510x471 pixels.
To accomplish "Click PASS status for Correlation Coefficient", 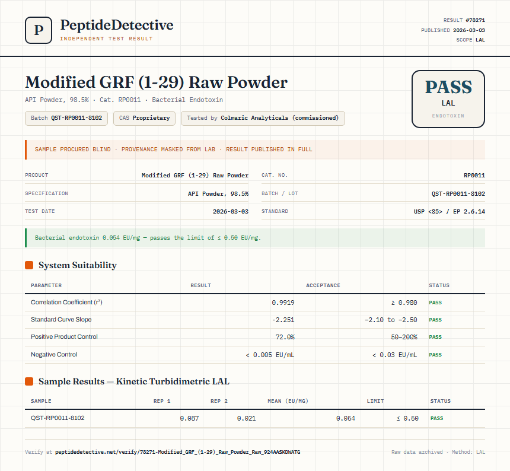I will tap(435, 303).
